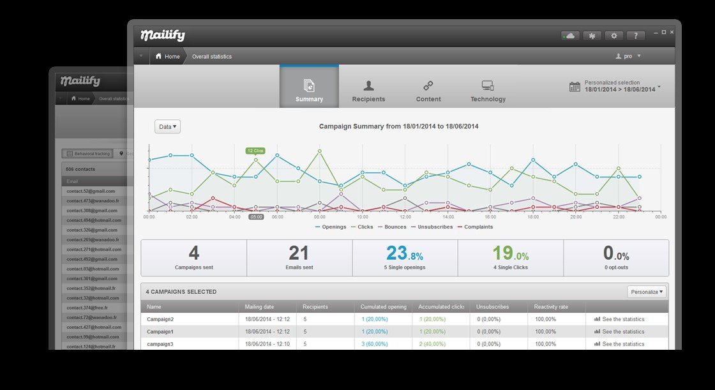
Task: Open See the statistics for Campaign2
Action: (619, 319)
